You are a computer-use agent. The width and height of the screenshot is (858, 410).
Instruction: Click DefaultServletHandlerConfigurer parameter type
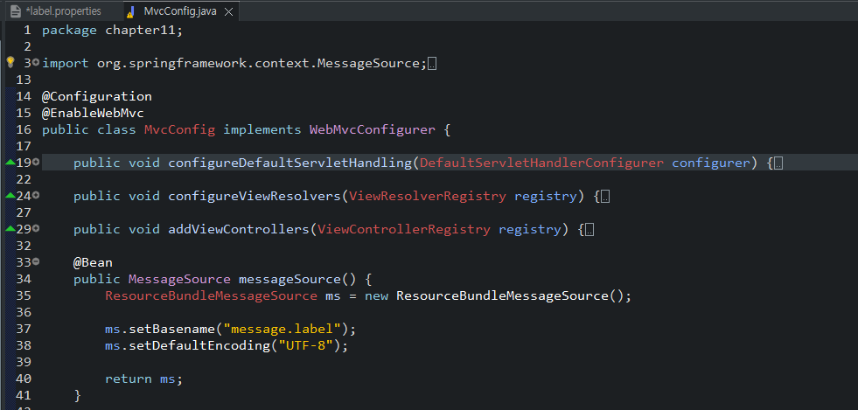541,163
